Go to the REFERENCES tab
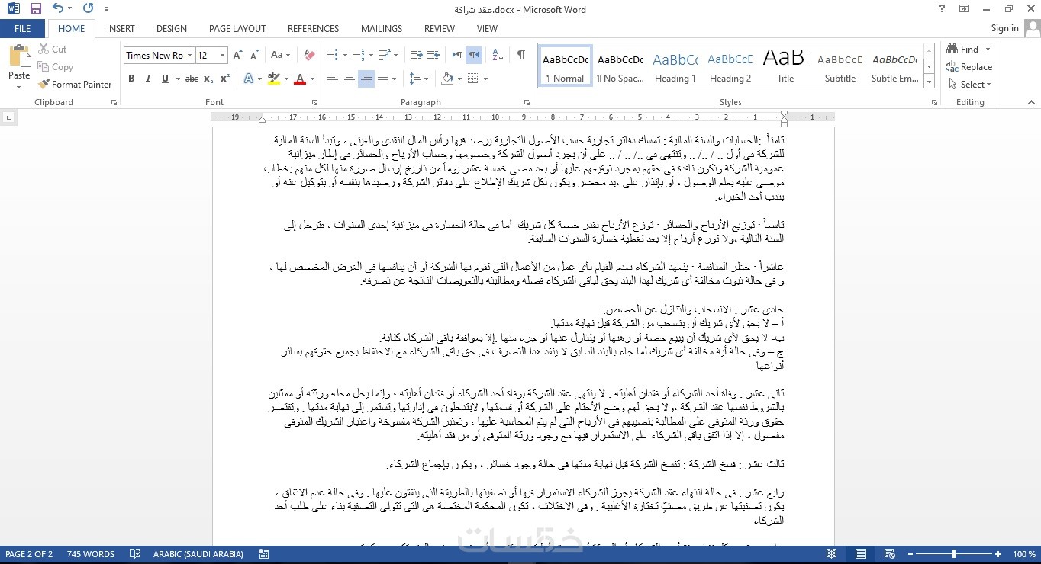Image resolution: width=1041 pixels, height=564 pixels. point(313,28)
